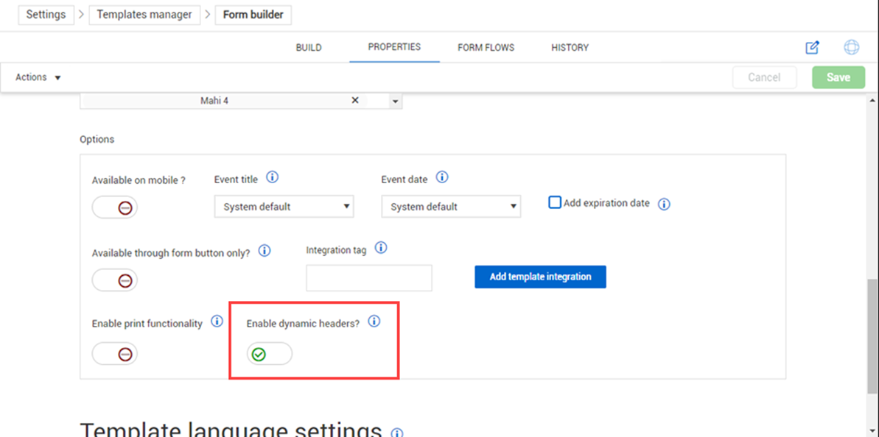Viewport: 879px width, 437px height.
Task: Disable the Enable dynamic headers toggle
Action: click(x=270, y=354)
